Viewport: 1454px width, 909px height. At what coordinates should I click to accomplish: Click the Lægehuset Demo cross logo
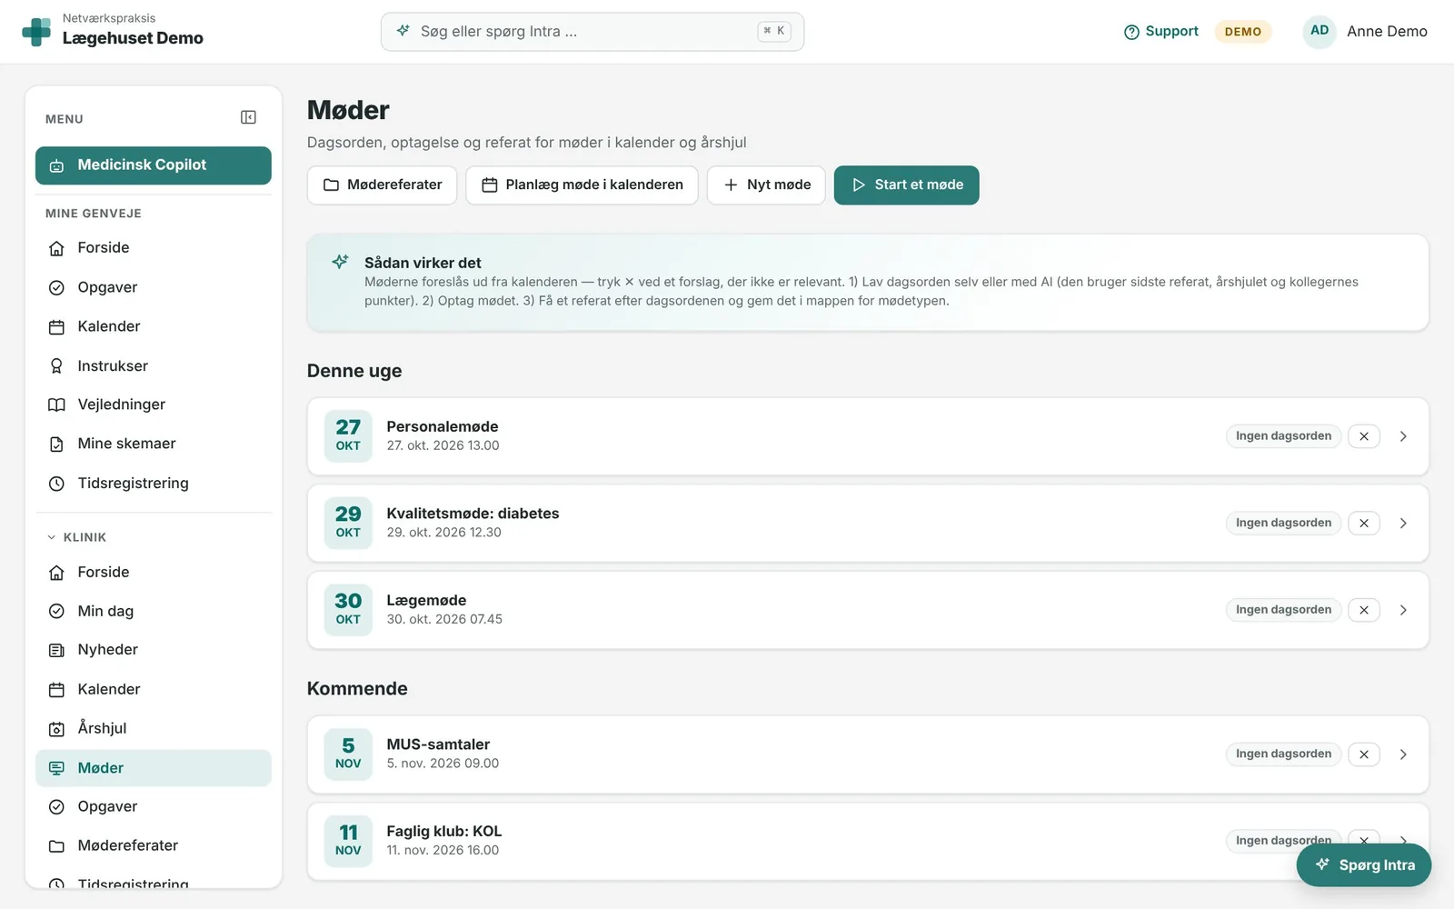(x=36, y=32)
